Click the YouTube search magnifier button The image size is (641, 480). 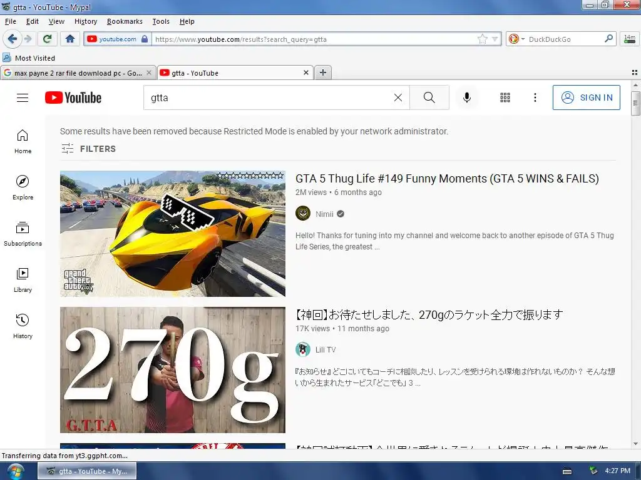(429, 97)
